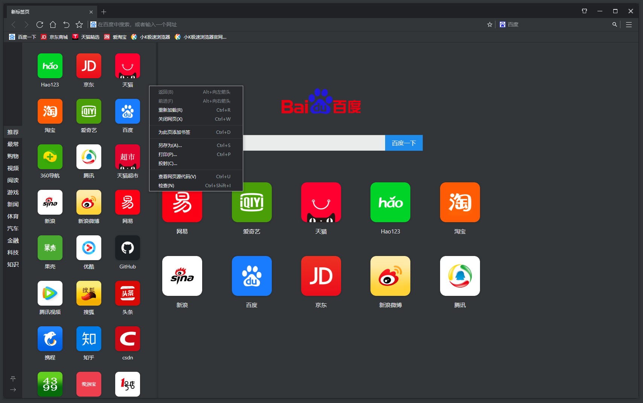Select the 推荐 category tab
643x403 pixels.
[13, 132]
